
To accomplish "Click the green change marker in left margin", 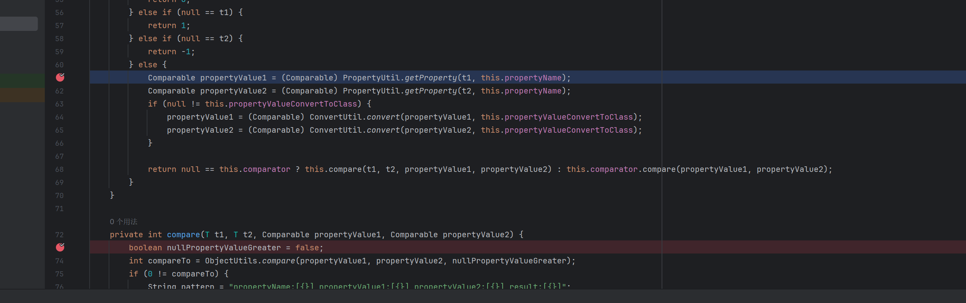I will coord(22,80).
